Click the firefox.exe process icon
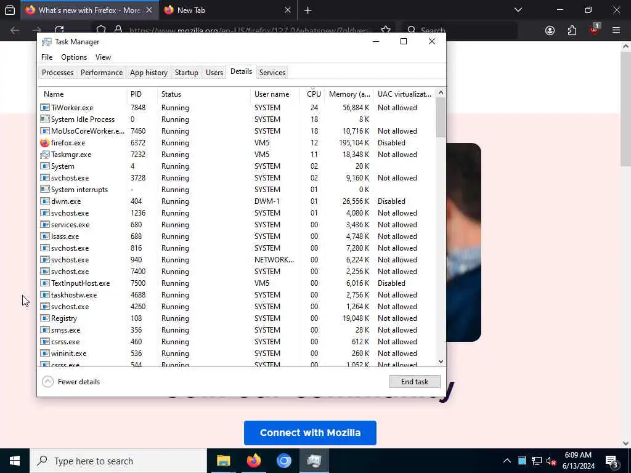 44,143
